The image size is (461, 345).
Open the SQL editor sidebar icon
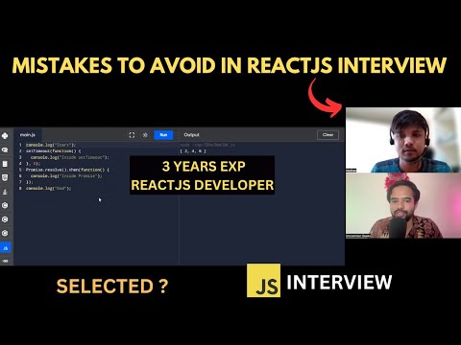click(5, 164)
